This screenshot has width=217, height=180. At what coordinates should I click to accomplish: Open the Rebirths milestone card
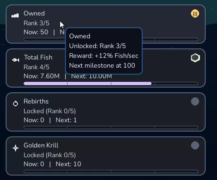point(106,112)
